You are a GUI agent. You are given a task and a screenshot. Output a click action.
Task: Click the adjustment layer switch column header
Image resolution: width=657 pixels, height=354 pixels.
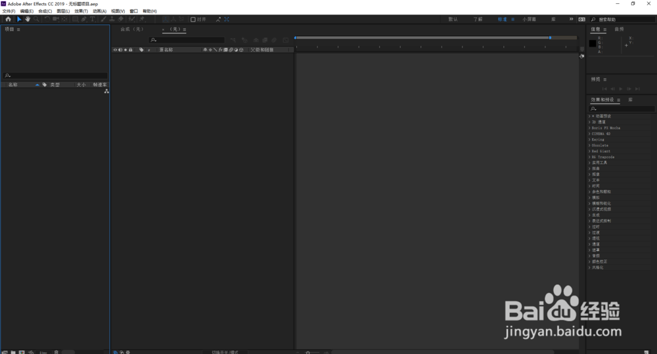(x=236, y=50)
